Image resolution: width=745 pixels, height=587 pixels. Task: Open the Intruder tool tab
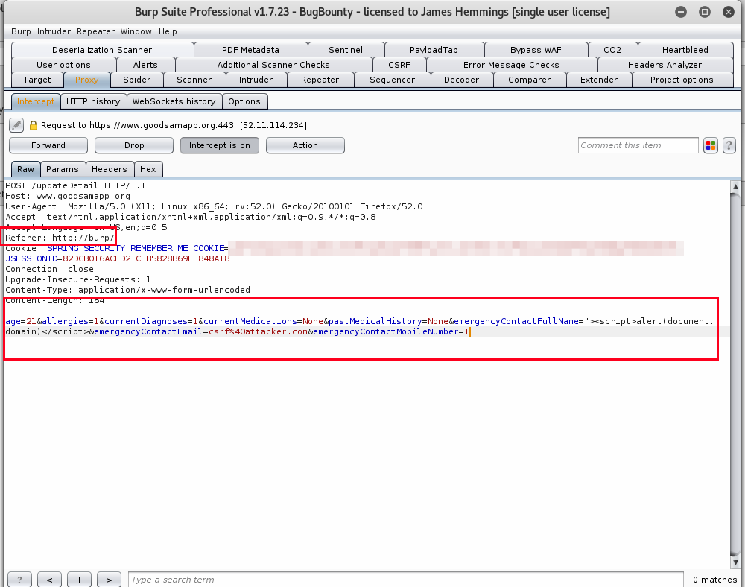(256, 80)
